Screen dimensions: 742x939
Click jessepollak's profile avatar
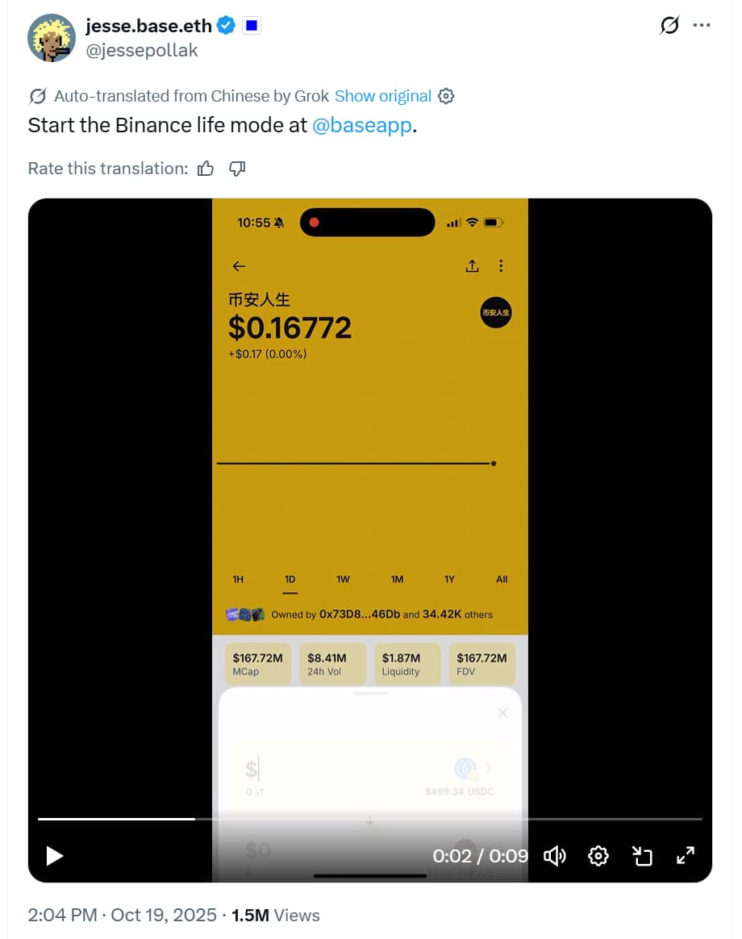click(x=52, y=37)
